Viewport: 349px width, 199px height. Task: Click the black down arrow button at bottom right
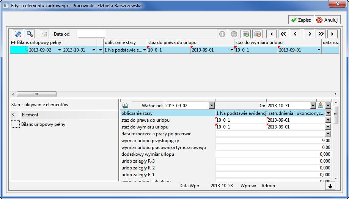[x=330, y=186]
